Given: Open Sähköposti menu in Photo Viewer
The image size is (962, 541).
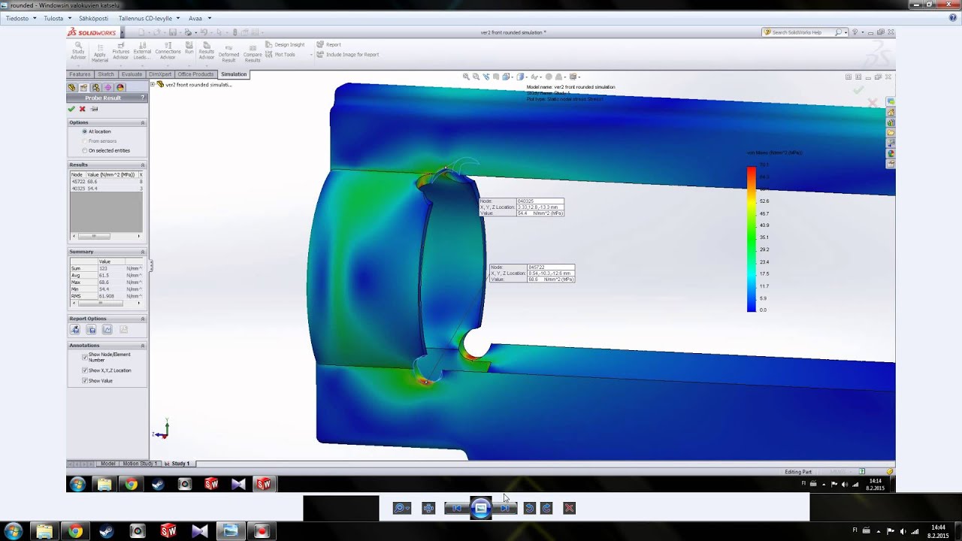Looking at the screenshot, I should [x=93, y=18].
